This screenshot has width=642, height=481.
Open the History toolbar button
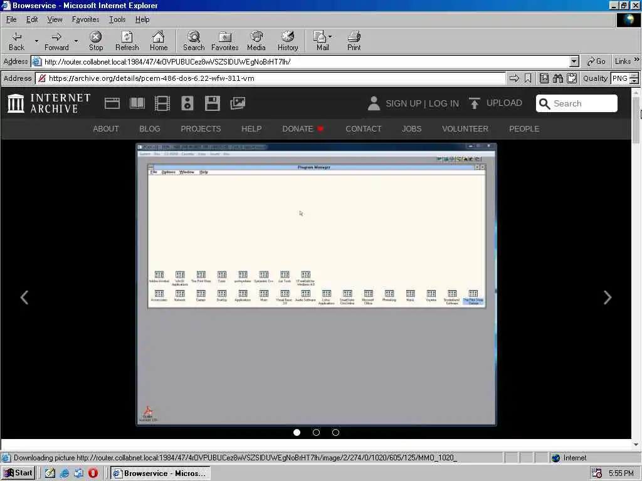coord(288,41)
